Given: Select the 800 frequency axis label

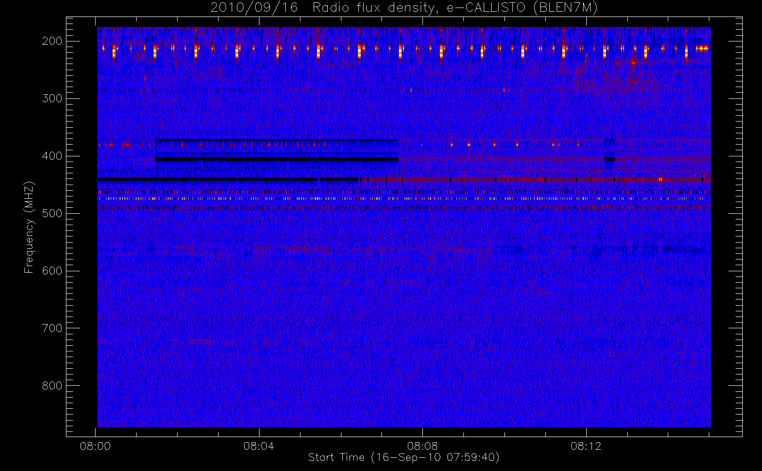Looking at the screenshot, I should 52,386.
